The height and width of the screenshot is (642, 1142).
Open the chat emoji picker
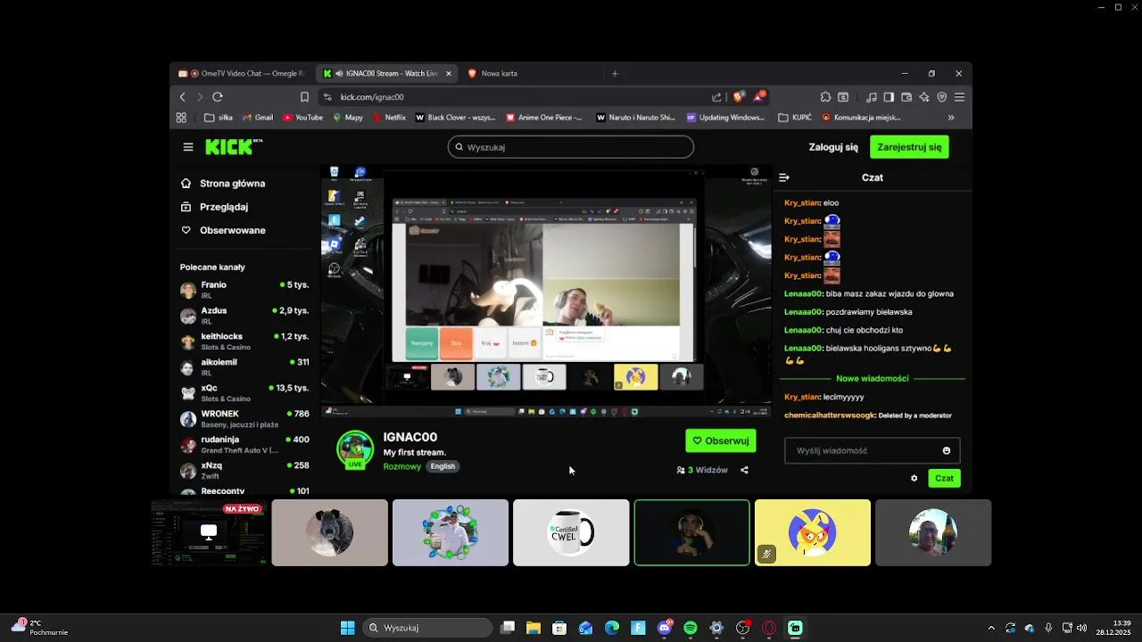coord(947,450)
